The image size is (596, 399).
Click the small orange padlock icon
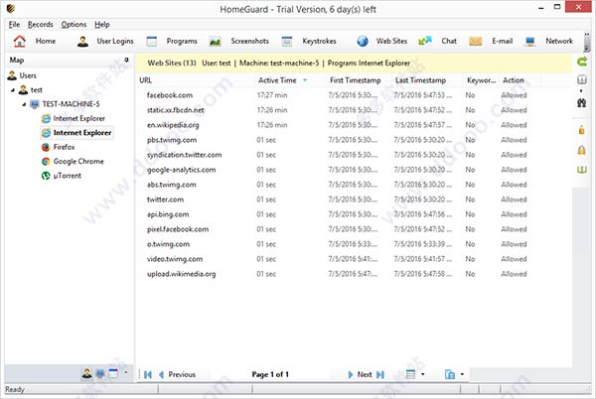pos(581,130)
